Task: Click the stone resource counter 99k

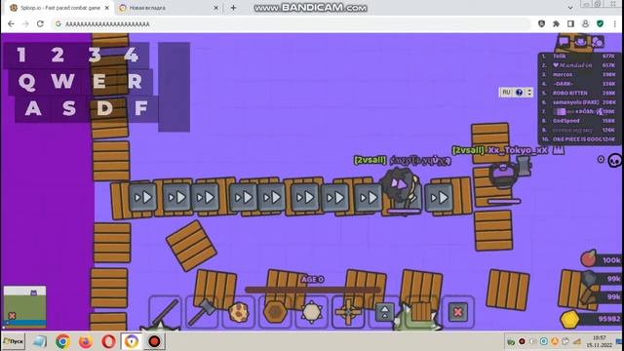Action: [x=602, y=279]
